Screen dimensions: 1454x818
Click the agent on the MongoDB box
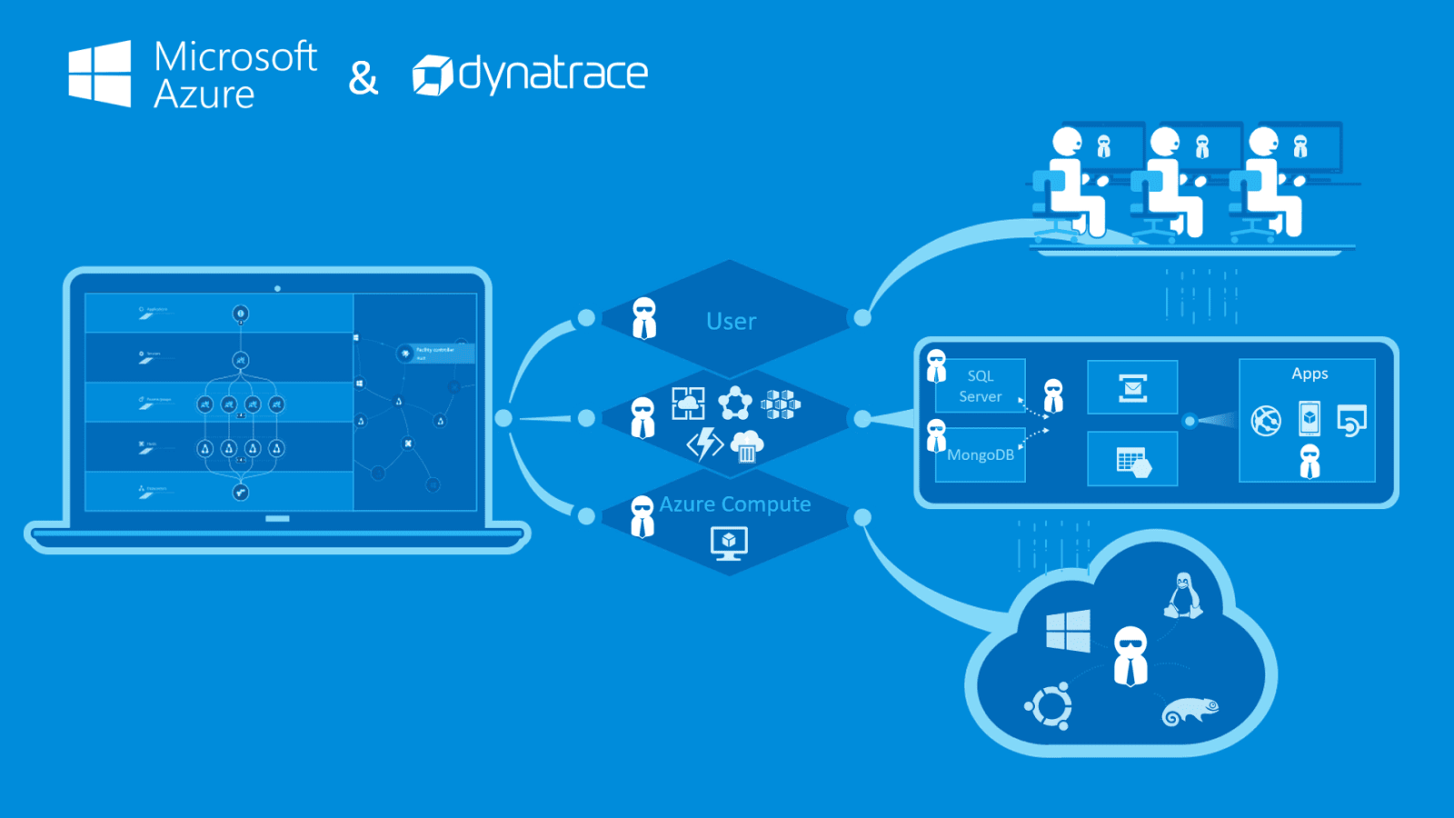[x=937, y=435]
